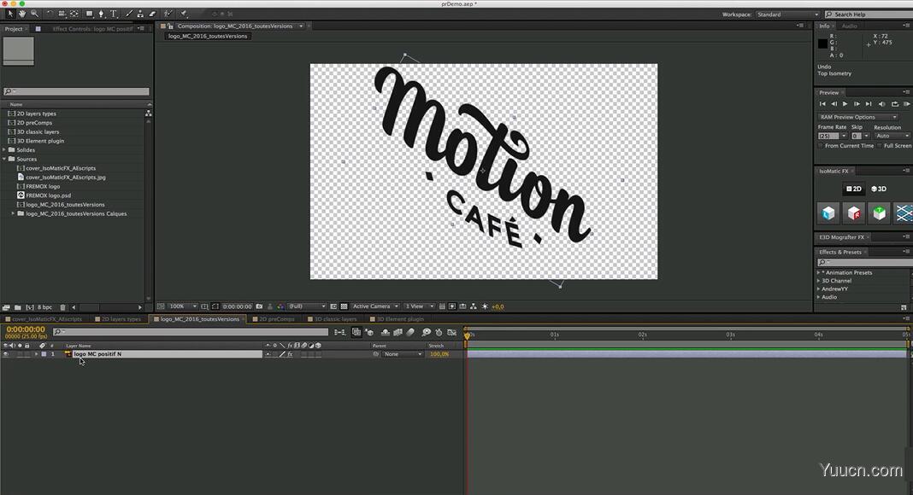Open the magnification 100% dropdown
The image size is (913, 495).
click(183, 306)
